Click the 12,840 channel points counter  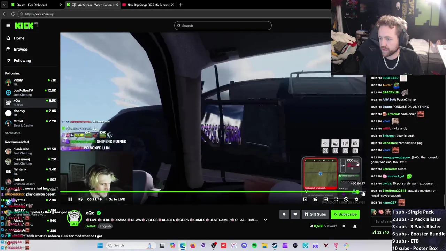point(380,233)
